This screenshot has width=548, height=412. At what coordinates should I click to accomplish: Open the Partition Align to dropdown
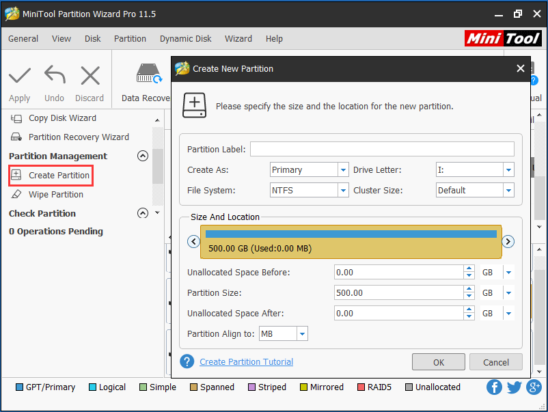pyautogui.click(x=301, y=333)
